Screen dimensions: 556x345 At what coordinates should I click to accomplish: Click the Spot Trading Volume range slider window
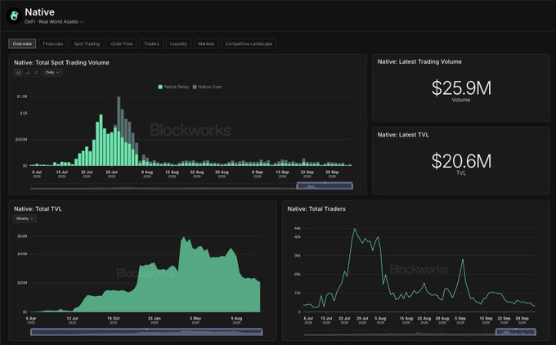(325, 186)
